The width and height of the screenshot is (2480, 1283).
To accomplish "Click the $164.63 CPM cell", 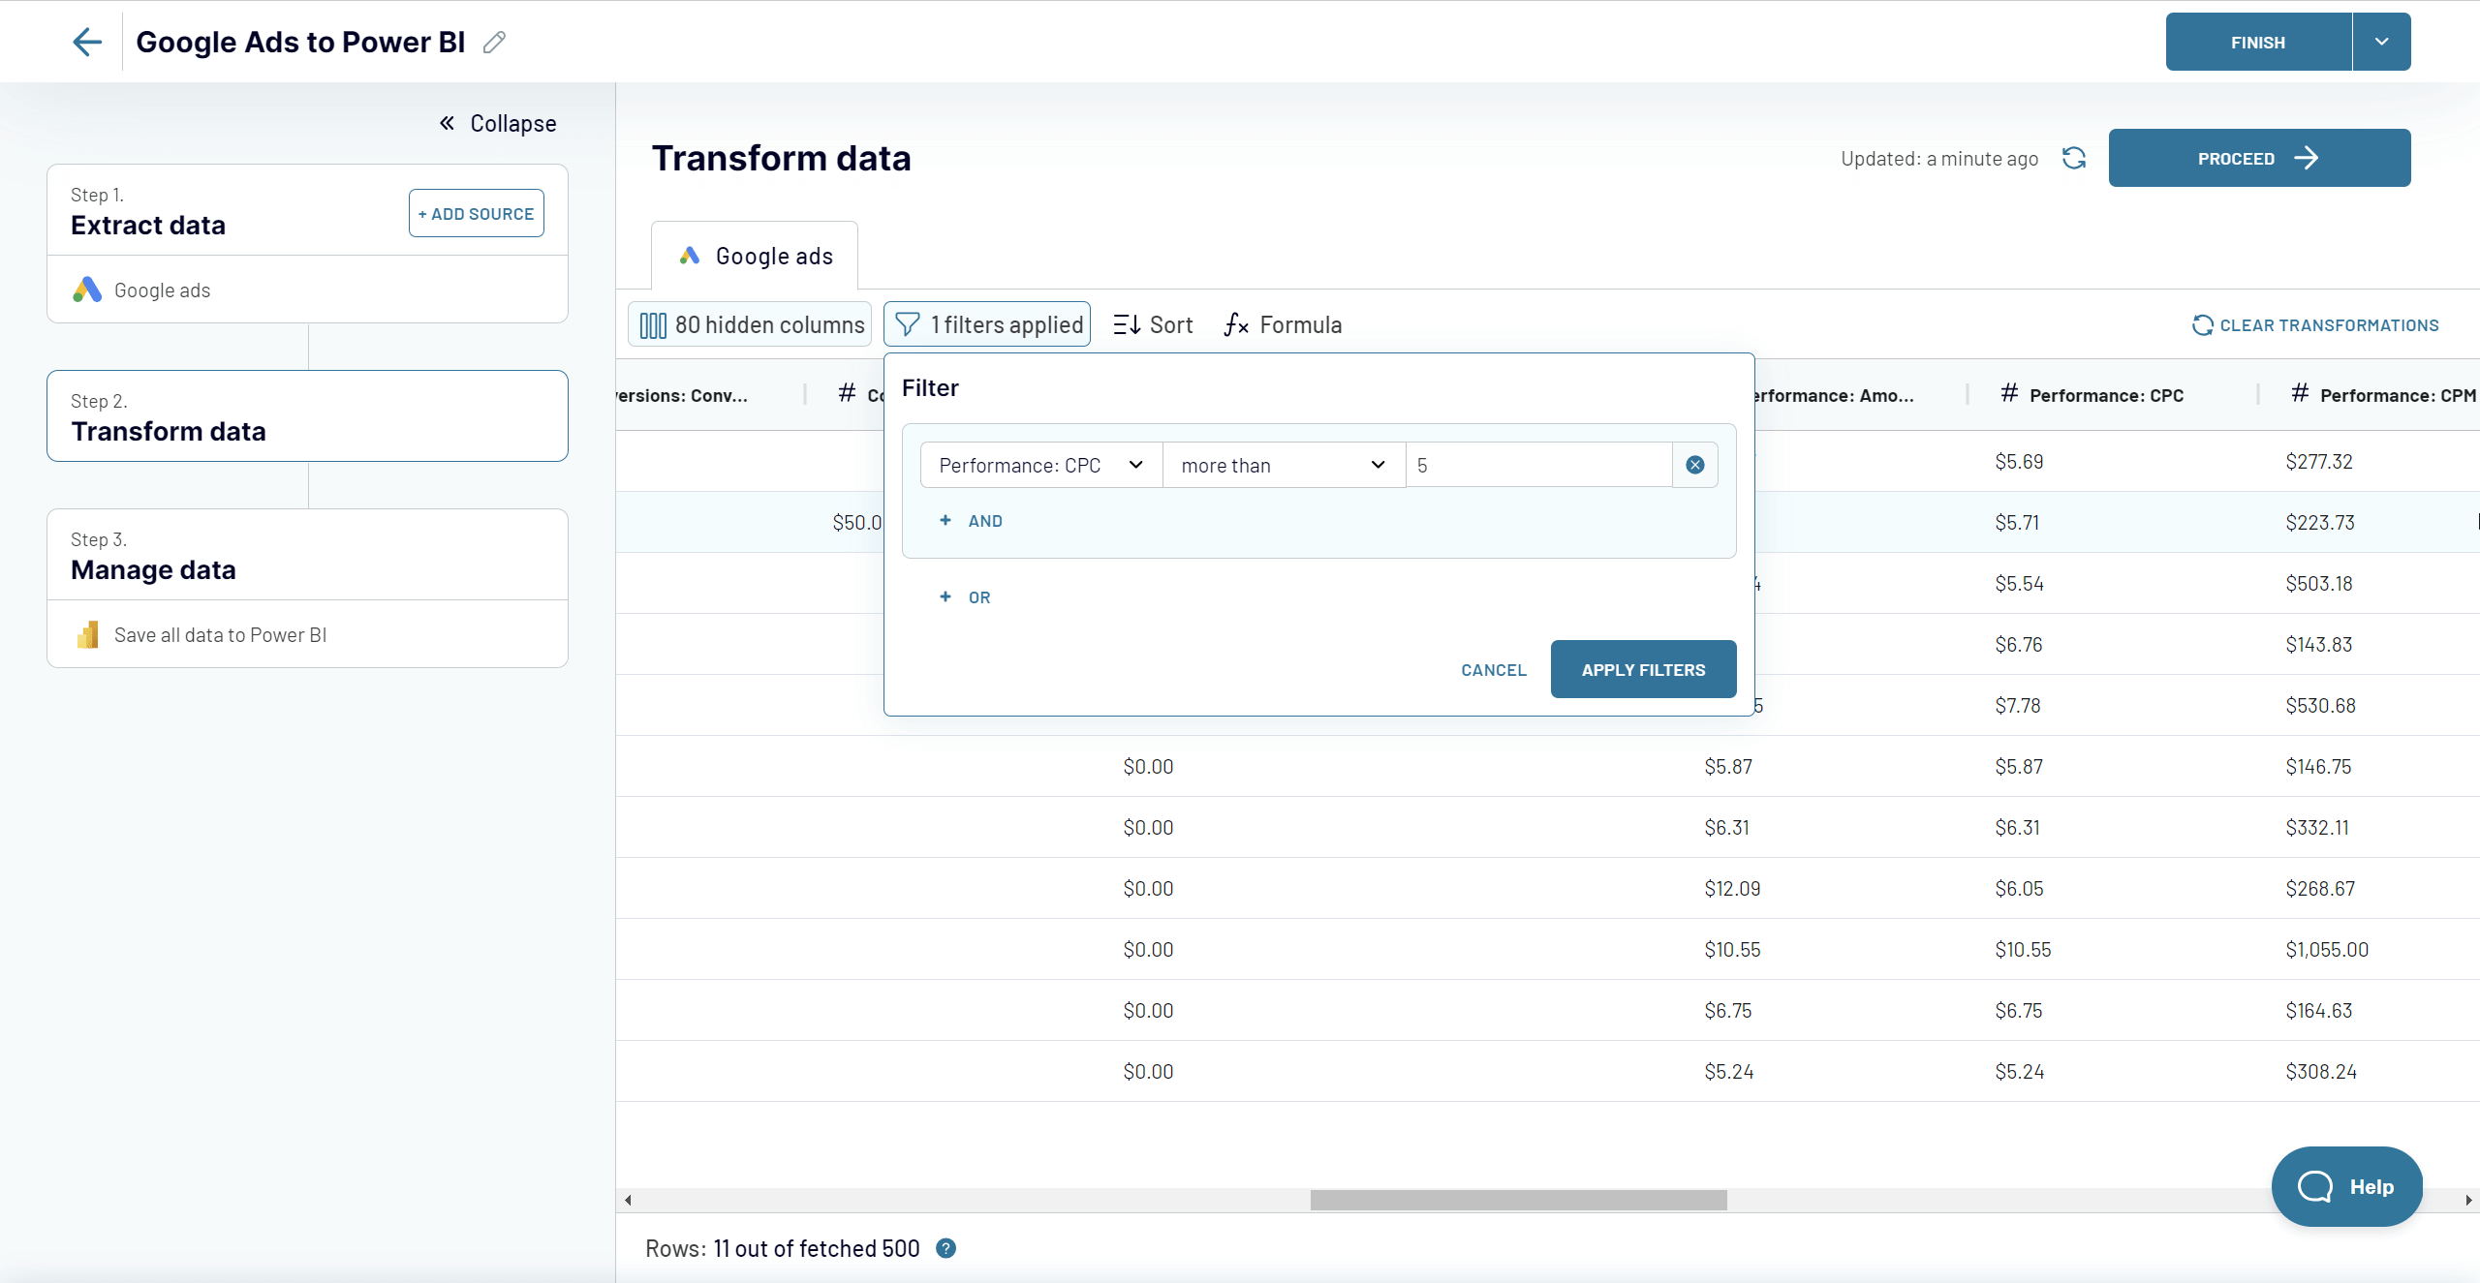I will pyautogui.click(x=2318, y=1010).
